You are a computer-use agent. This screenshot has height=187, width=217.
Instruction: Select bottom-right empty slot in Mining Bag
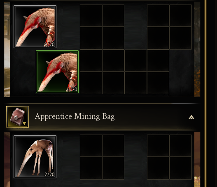(x=181, y=168)
